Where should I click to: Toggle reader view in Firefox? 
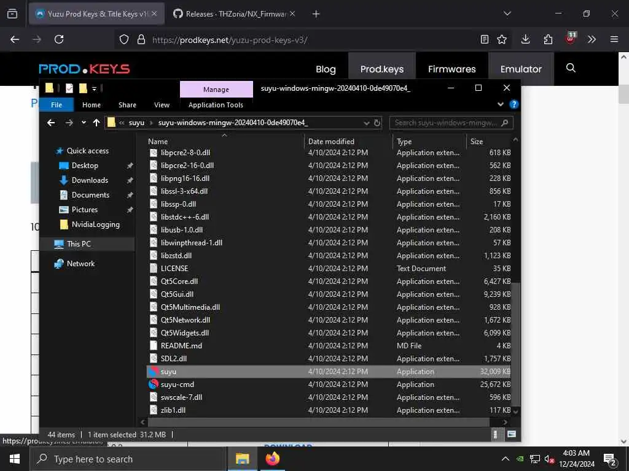[485, 39]
